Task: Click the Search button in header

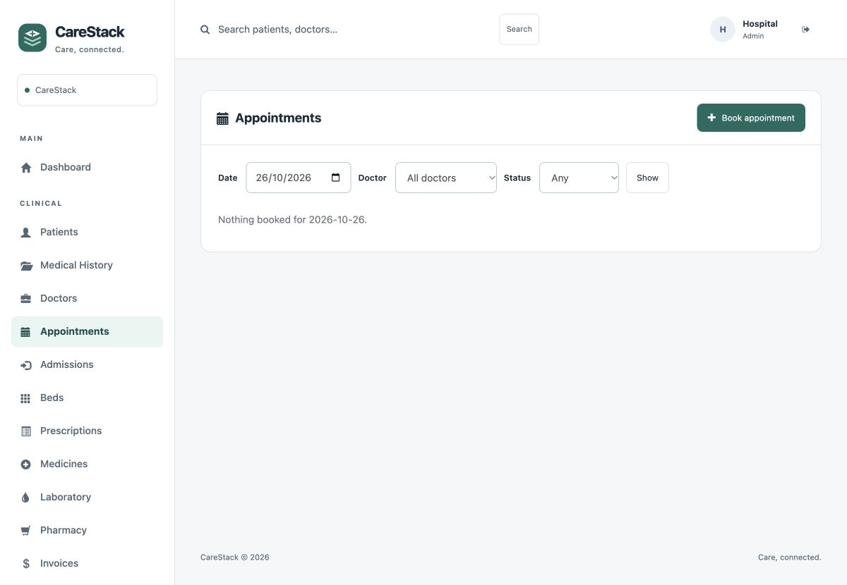Action: tap(519, 30)
